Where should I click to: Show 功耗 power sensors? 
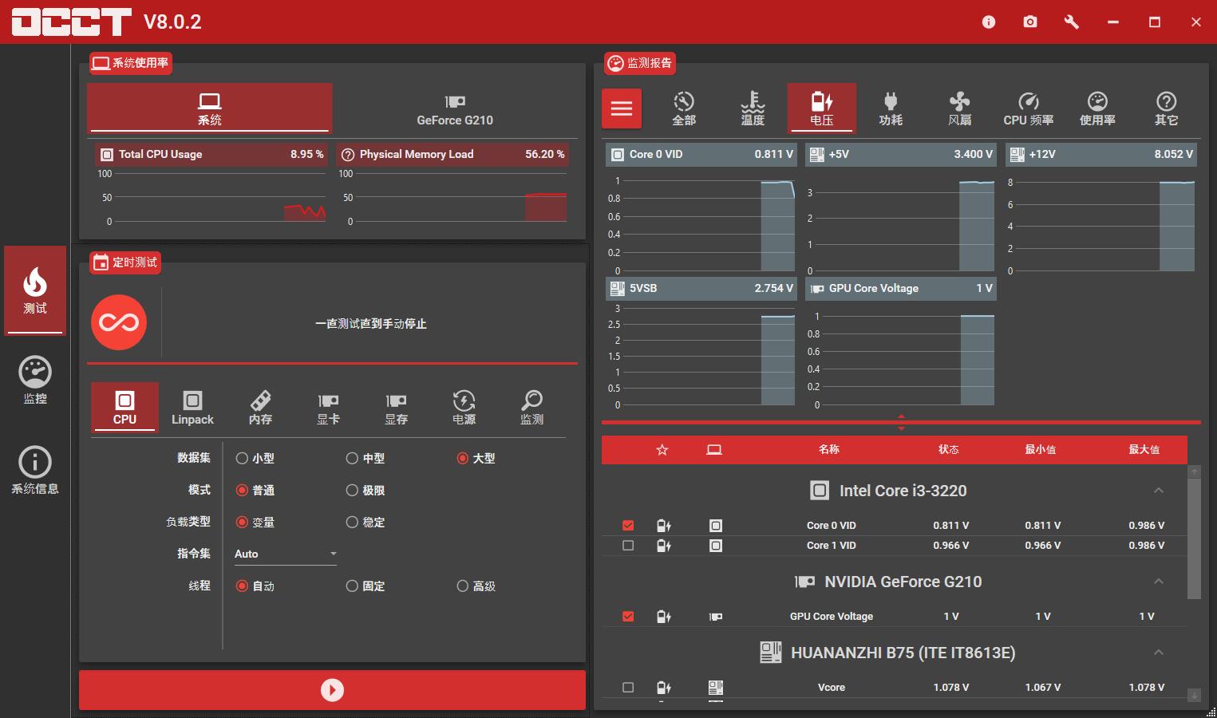pos(891,108)
